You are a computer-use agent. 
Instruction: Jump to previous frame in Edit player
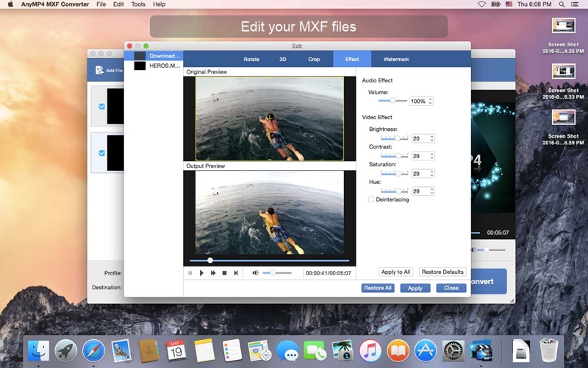click(190, 273)
